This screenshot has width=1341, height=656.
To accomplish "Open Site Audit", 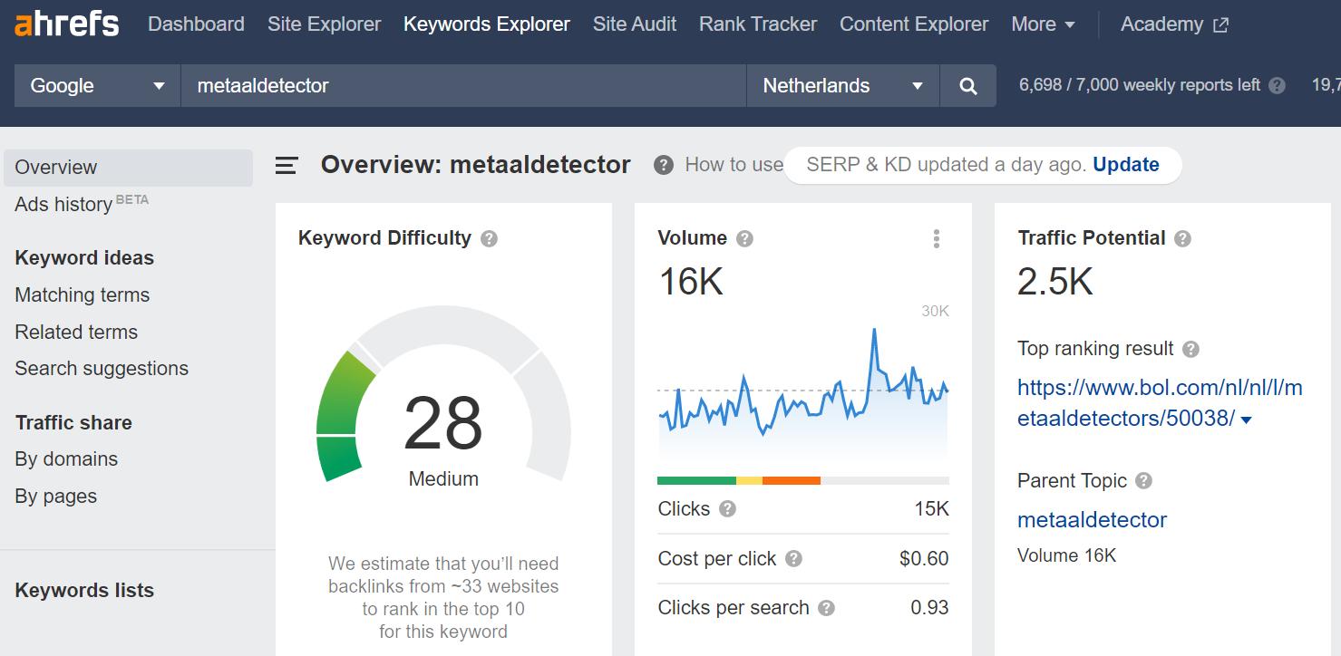I will point(635,24).
